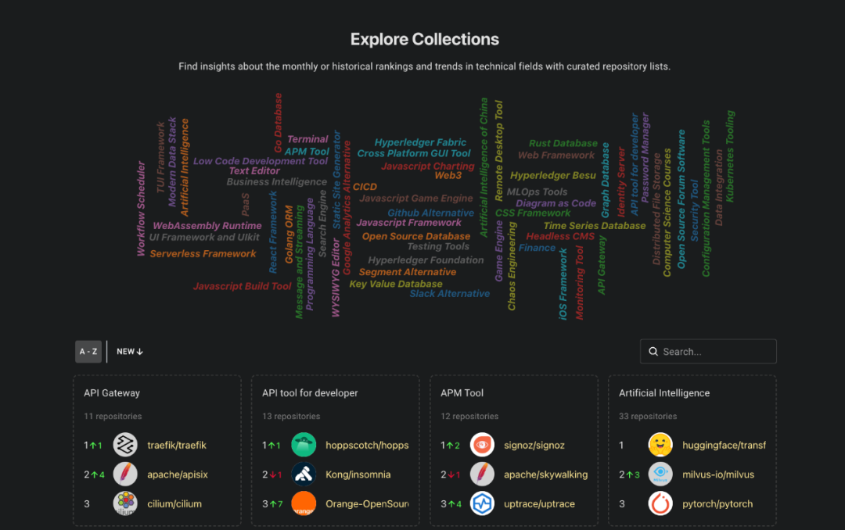Open milvus-io/milvus repository link
Image resolution: width=845 pixels, height=530 pixels.
pos(717,474)
